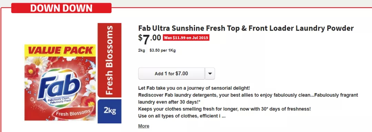This screenshot has width=372, height=132.
Task: Click the Add 1 for $7.00 button
Action: (171, 74)
